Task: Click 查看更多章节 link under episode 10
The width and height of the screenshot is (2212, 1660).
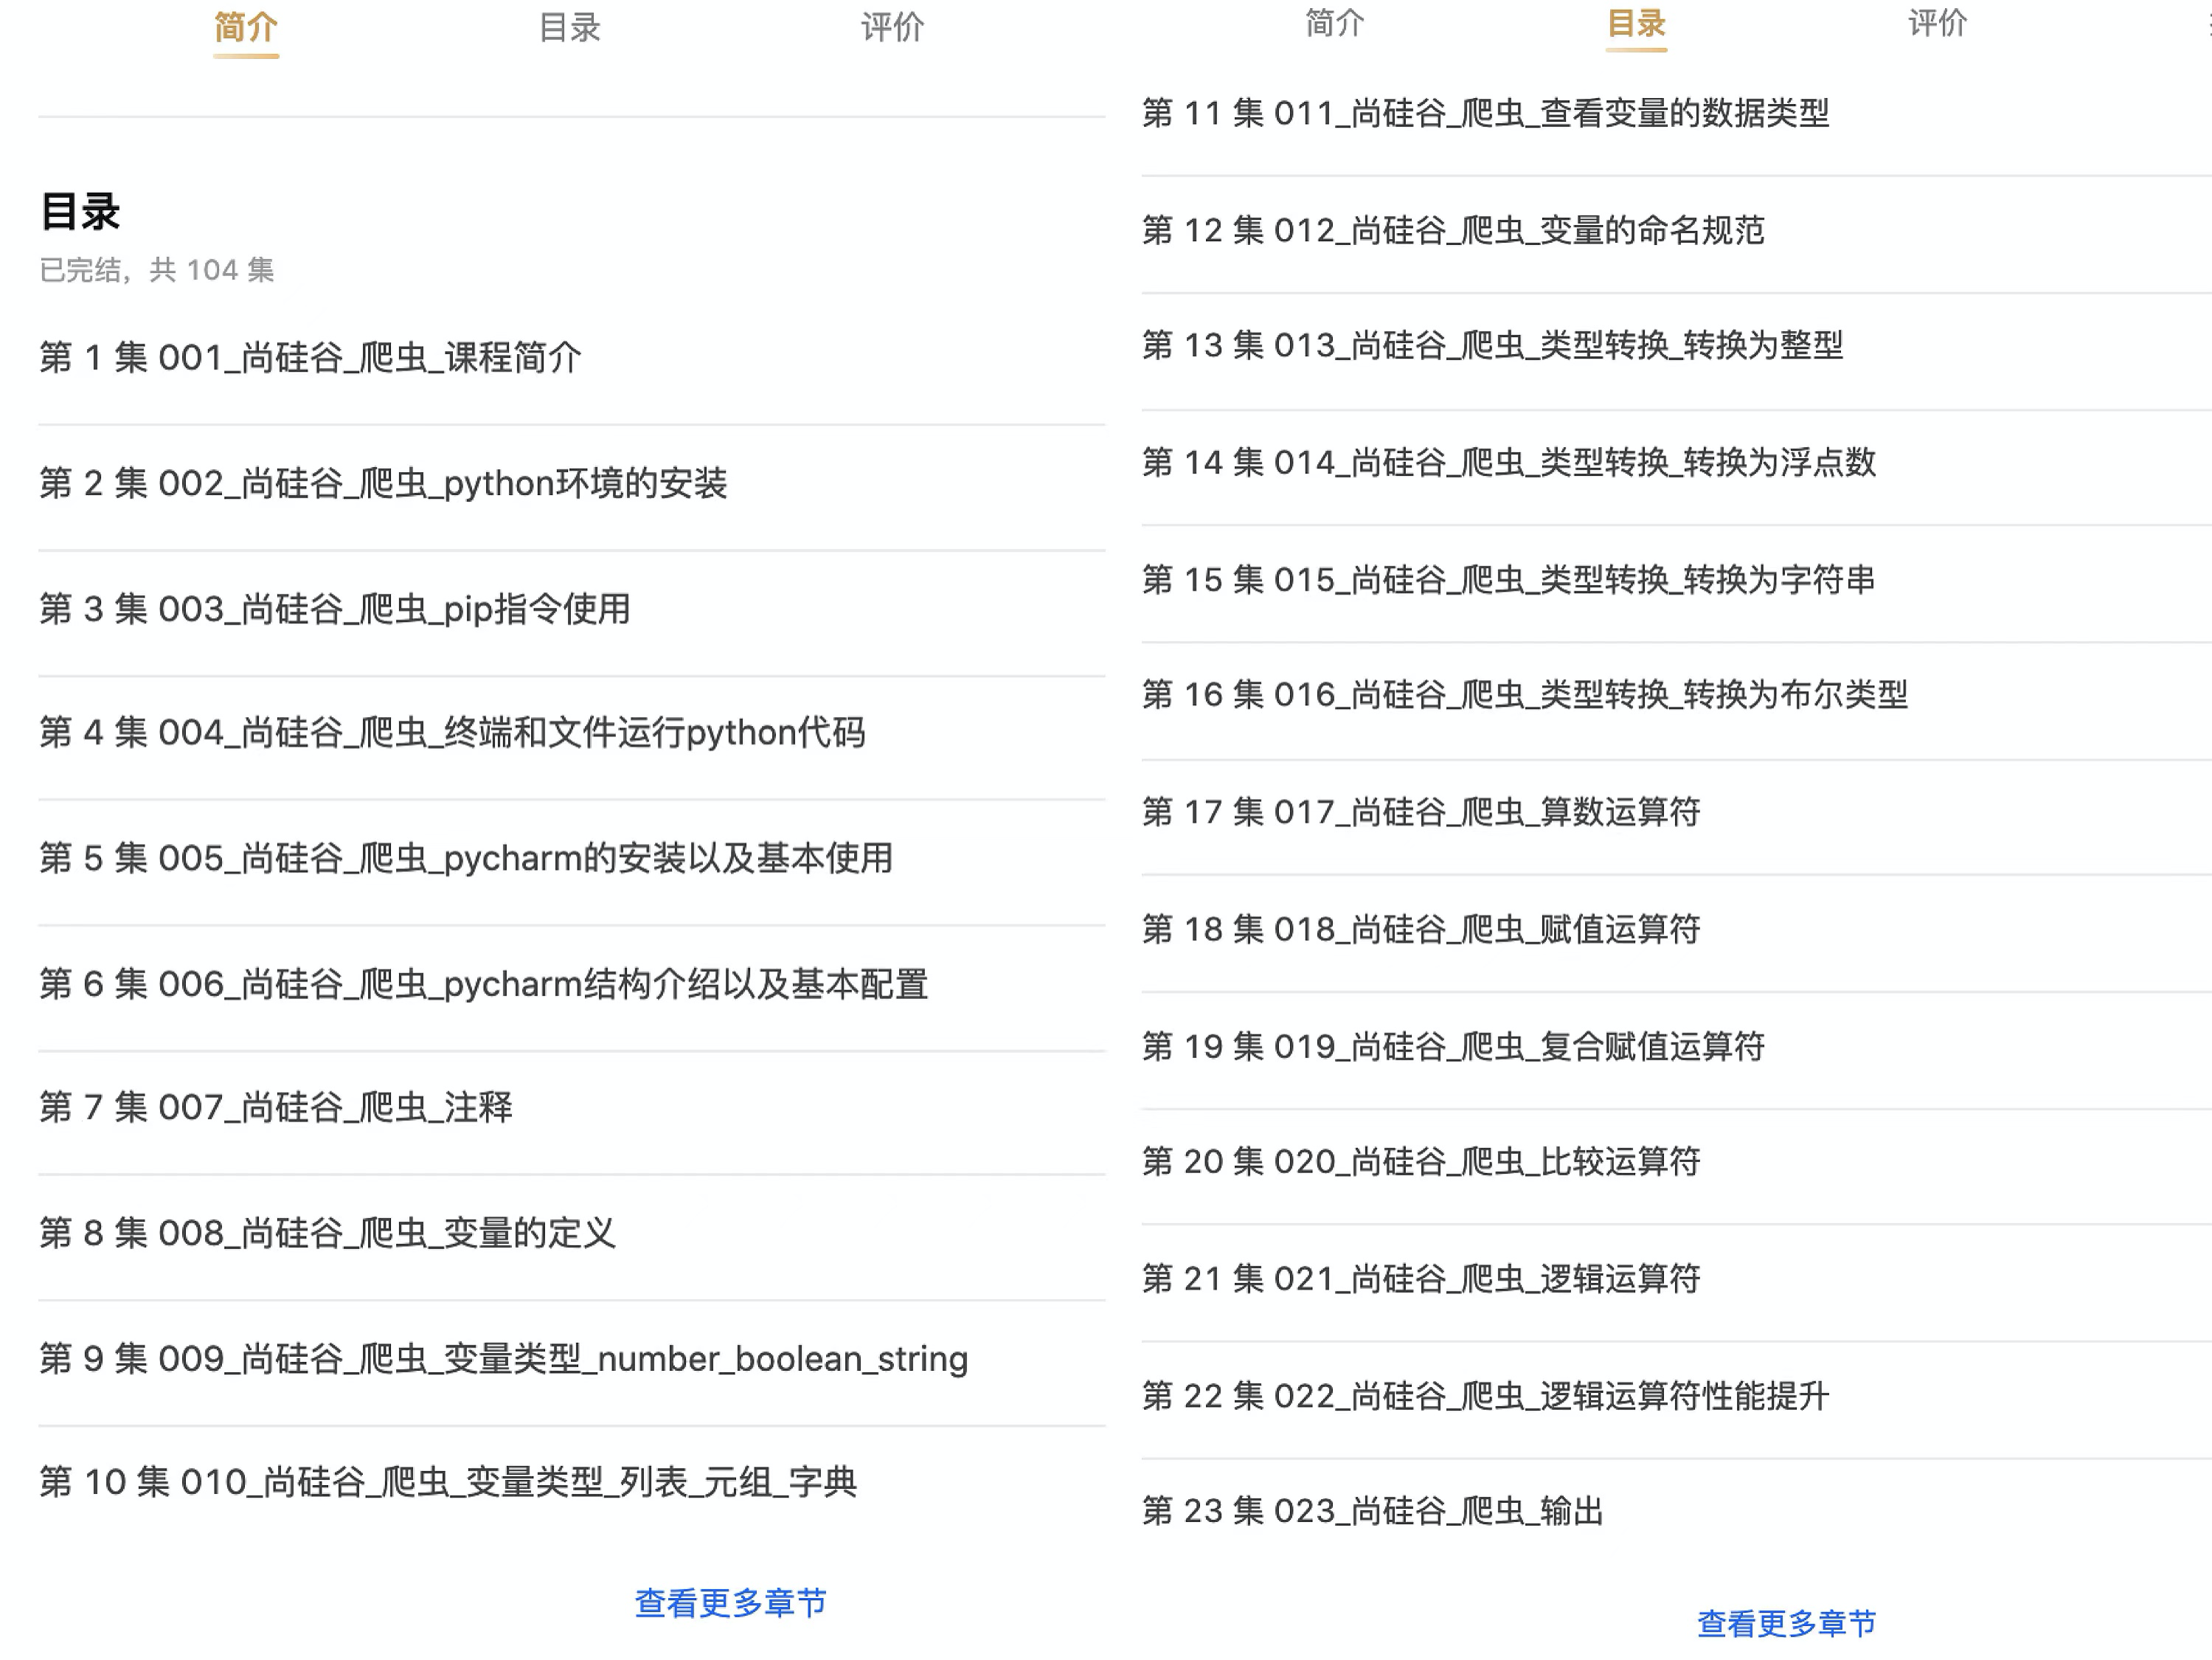Action: [730, 1603]
